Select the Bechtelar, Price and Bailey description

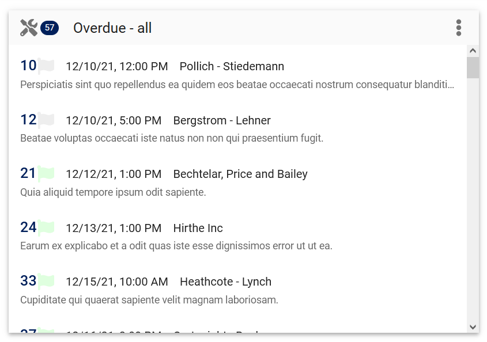[113, 192]
